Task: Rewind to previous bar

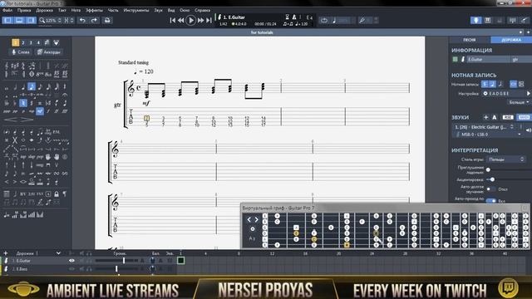Action: [x=181, y=20]
